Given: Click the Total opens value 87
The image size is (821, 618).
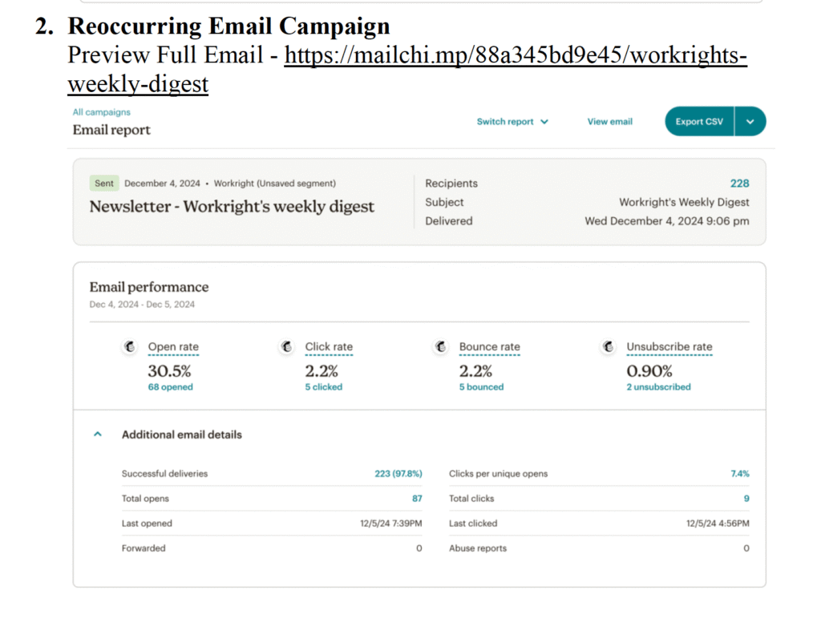Looking at the screenshot, I should 417,499.
